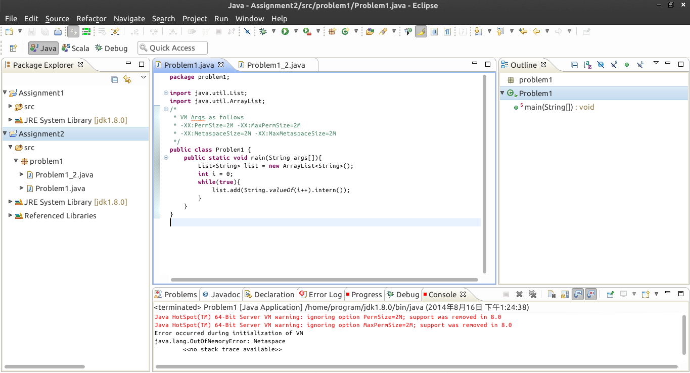Toggle Block Selection Mode button
Screen dimensions: 690x373
pyautogui.click(x=434, y=31)
